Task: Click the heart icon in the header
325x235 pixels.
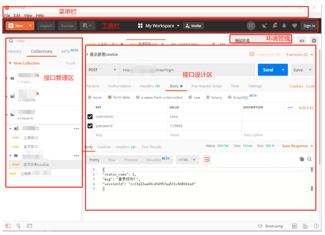Action: 294,25
